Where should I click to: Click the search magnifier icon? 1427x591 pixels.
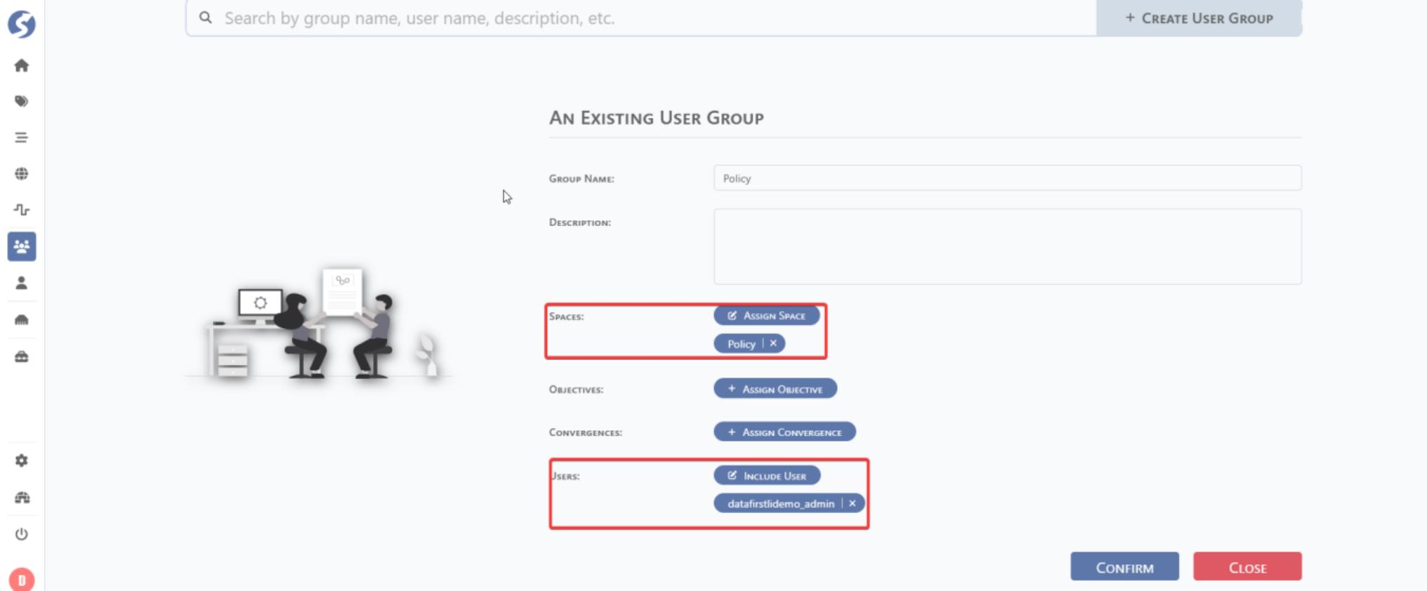click(205, 18)
